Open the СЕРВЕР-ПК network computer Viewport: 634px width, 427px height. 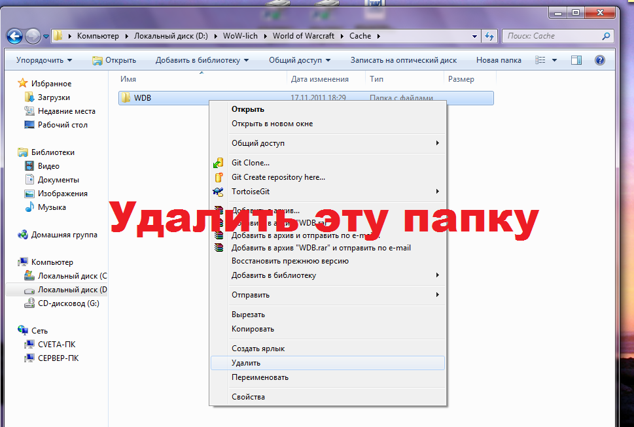pyautogui.click(x=58, y=358)
